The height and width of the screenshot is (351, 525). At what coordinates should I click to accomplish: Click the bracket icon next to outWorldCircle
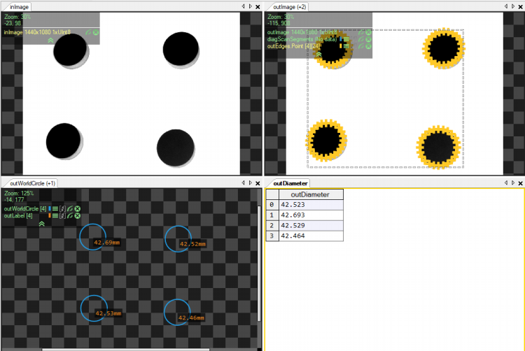62,208
